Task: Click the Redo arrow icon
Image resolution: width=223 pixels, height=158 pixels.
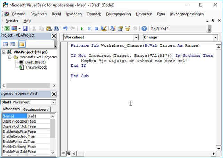Action: 72,29
